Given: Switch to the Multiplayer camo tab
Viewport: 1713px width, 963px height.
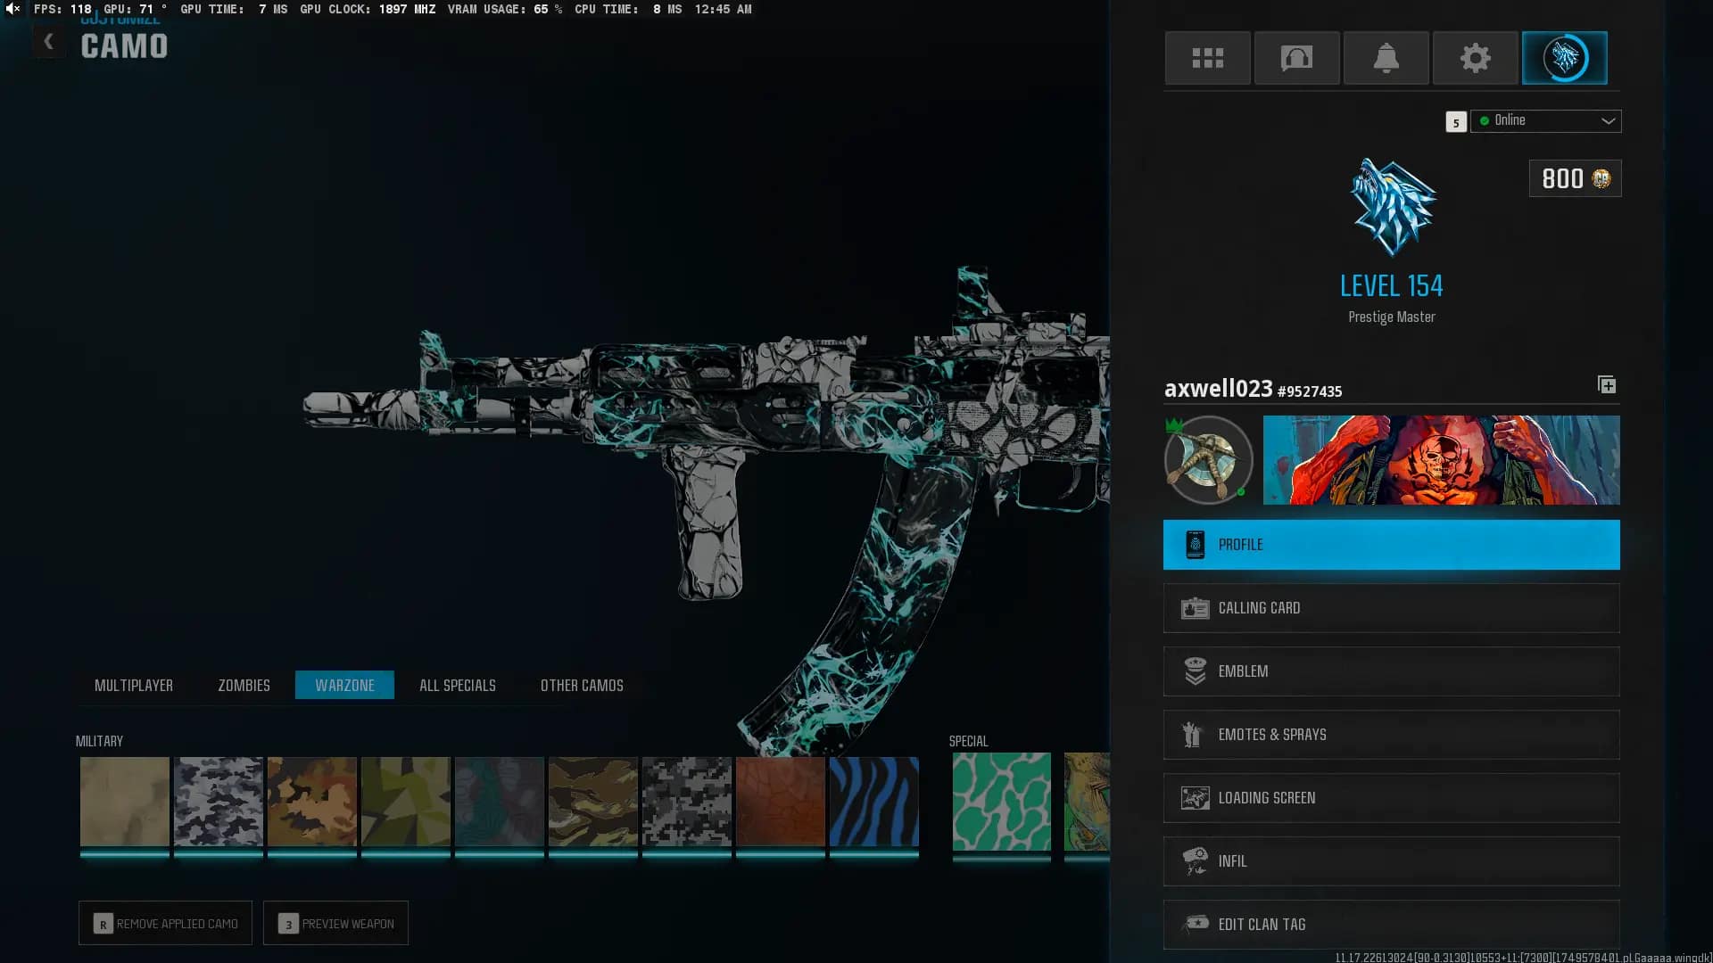Looking at the screenshot, I should [134, 685].
